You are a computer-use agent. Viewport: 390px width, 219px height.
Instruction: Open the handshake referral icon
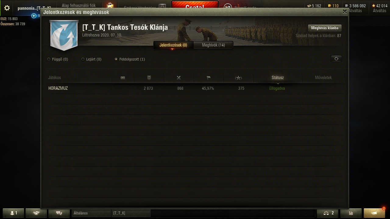(x=36, y=213)
